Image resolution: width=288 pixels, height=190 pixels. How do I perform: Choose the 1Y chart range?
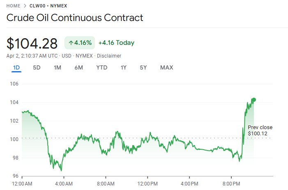tap(123, 67)
